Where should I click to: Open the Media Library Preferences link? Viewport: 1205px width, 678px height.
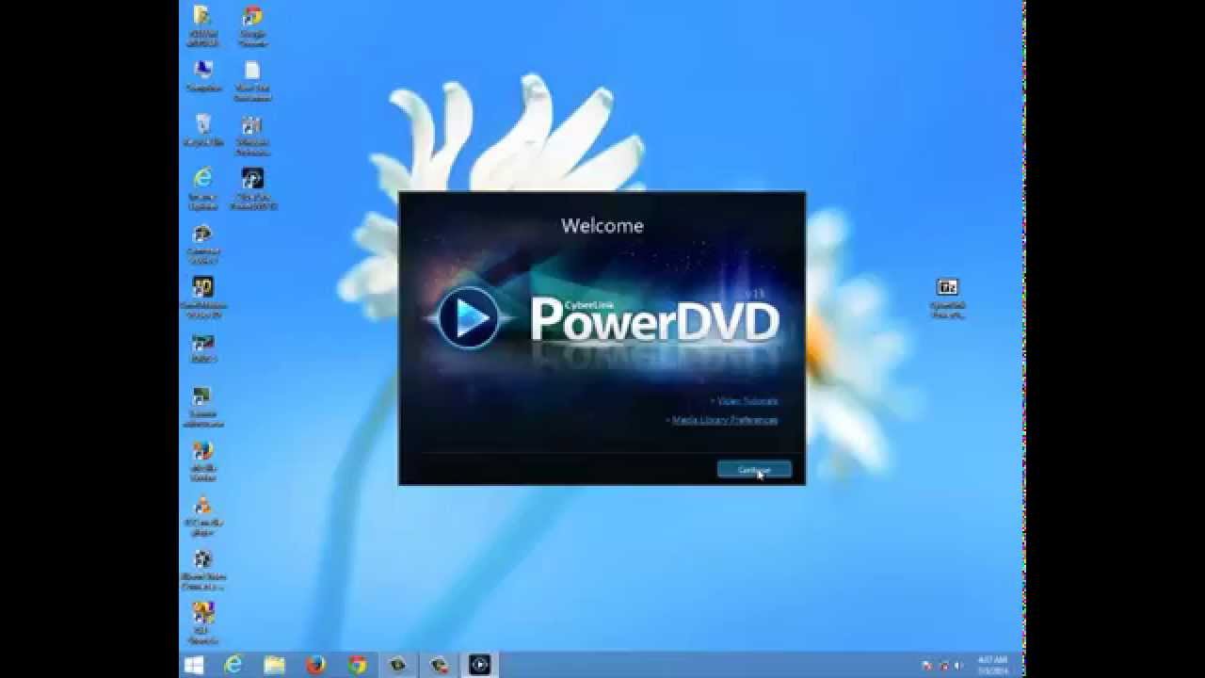[725, 420]
